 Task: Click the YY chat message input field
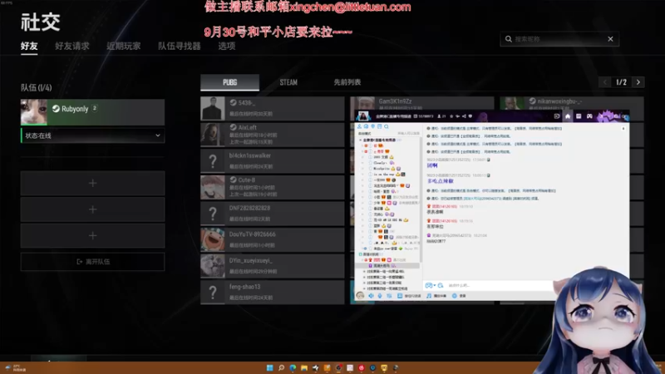coord(500,285)
